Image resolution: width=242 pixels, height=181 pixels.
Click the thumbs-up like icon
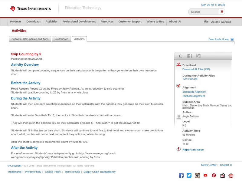180,56
